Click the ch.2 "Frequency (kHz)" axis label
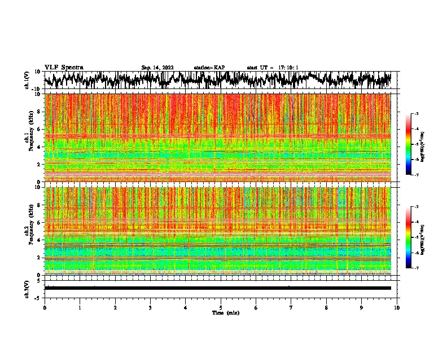This screenshot has height=345, width=447. pos(32,224)
